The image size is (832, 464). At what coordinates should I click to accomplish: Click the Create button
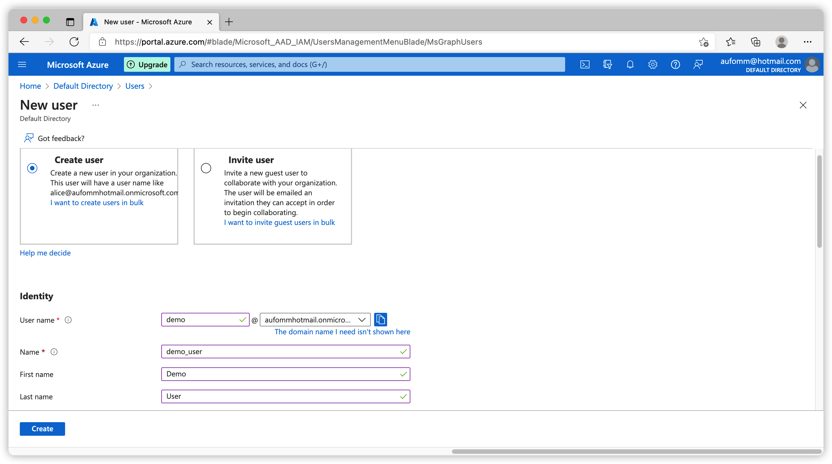coord(42,428)
